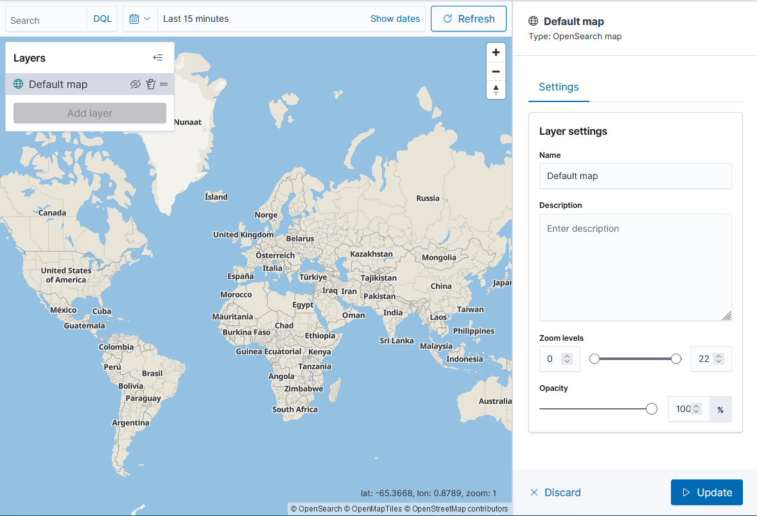The width and height of the screenshot is (757, 516).
Task: Zoom in on the map
Action: point(496,53)
